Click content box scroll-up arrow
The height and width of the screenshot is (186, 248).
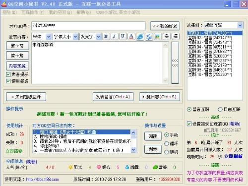click(x=165, y=45)
